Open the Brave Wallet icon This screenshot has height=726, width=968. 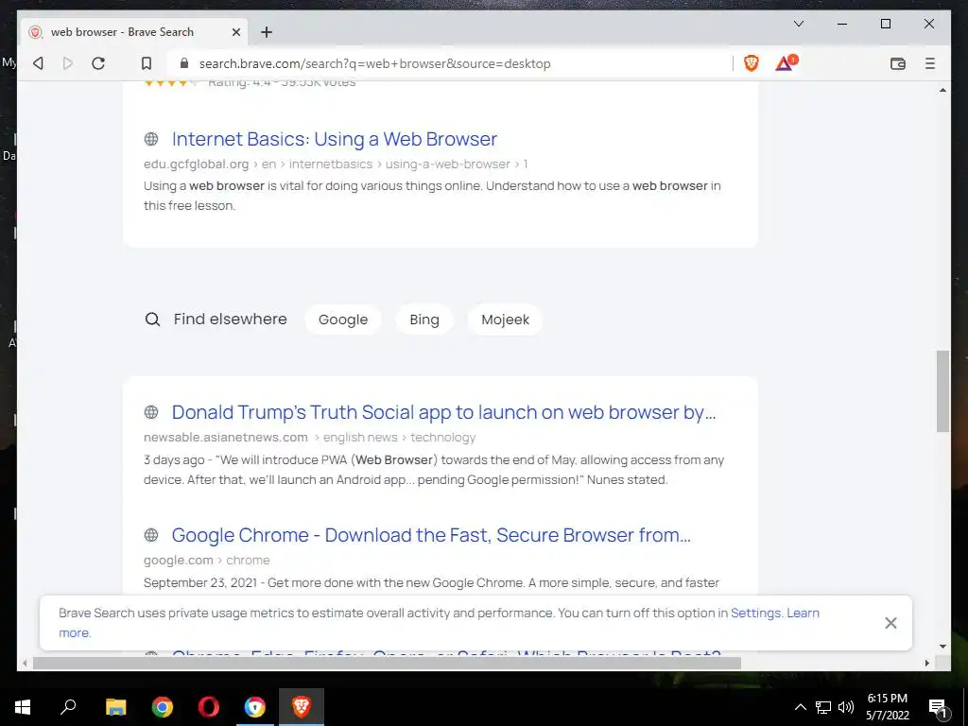pyautogui.click(x=898, y=63)
